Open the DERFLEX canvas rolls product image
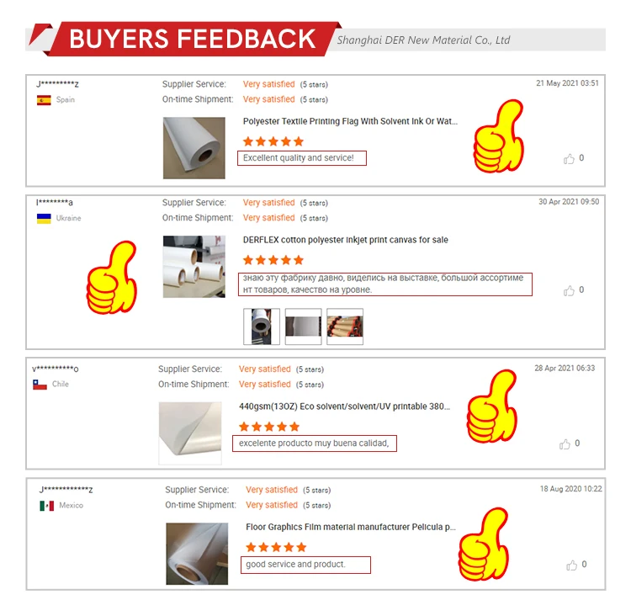The width and height of the screenshot is (631, 600). click(194, 267)
